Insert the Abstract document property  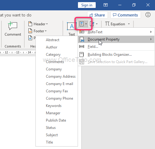[x=57, y=40]
